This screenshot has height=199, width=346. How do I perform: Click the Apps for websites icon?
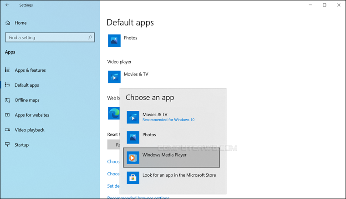coord(7,115)
